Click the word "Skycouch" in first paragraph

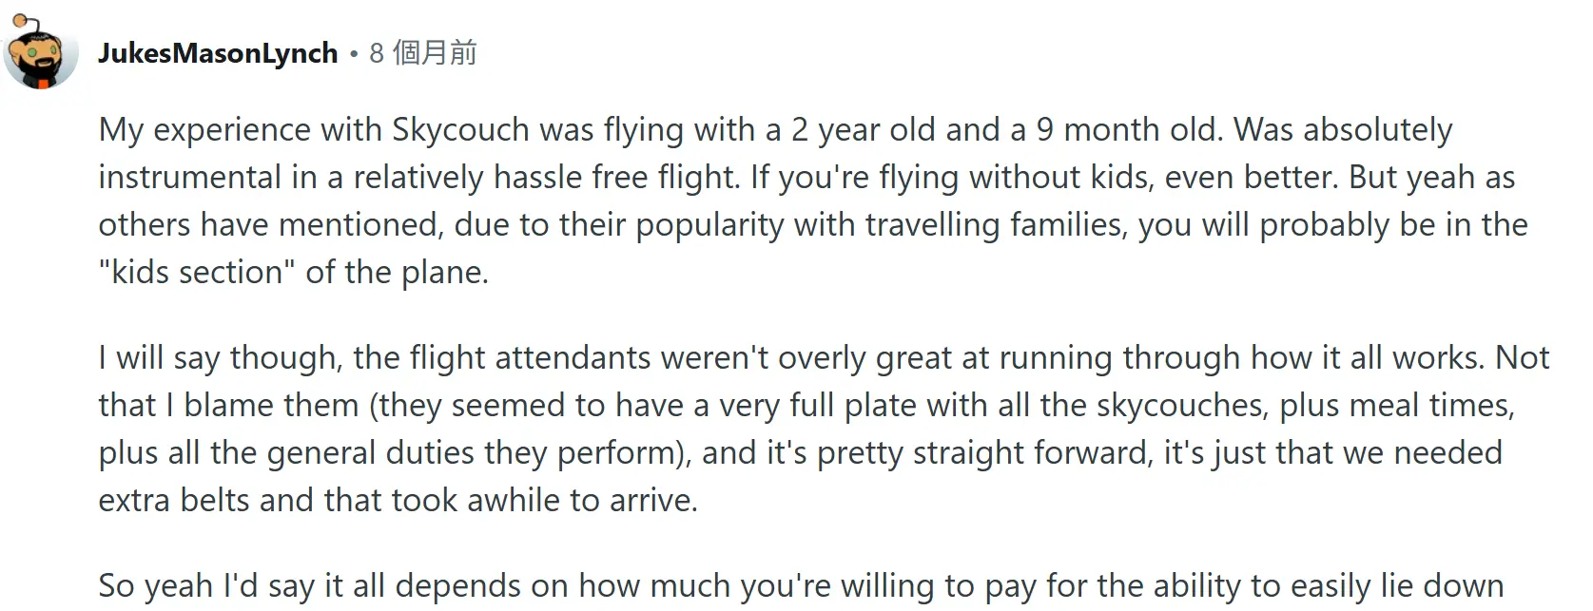tap(460, 130)
